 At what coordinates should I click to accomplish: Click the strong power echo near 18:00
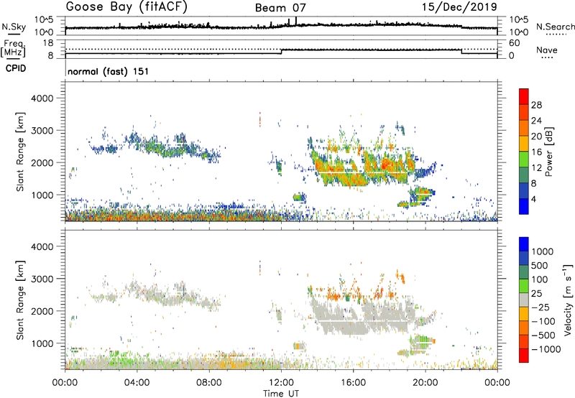[x=386, y=164]
